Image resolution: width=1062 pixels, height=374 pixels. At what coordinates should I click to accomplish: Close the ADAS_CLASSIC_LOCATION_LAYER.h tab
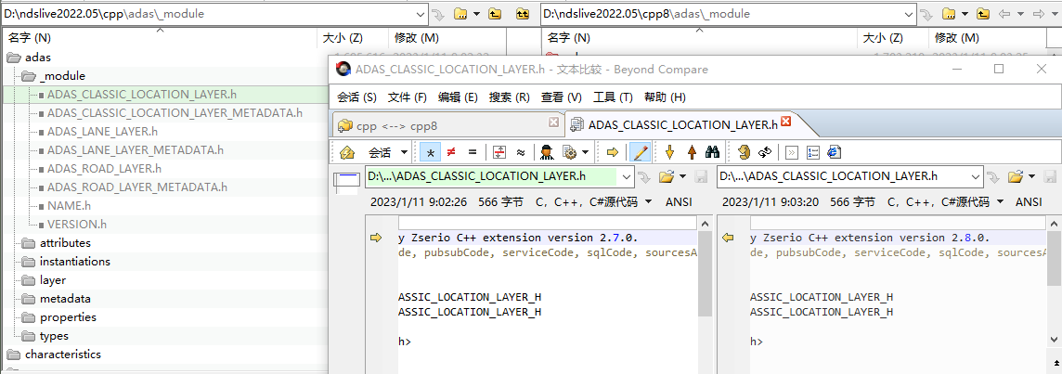pos(785,122)
